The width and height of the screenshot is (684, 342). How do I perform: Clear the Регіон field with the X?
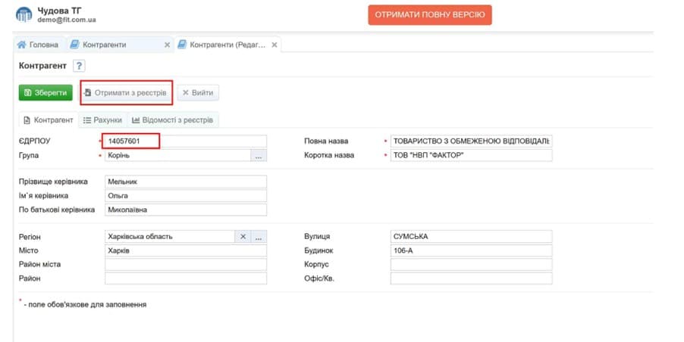243,237
